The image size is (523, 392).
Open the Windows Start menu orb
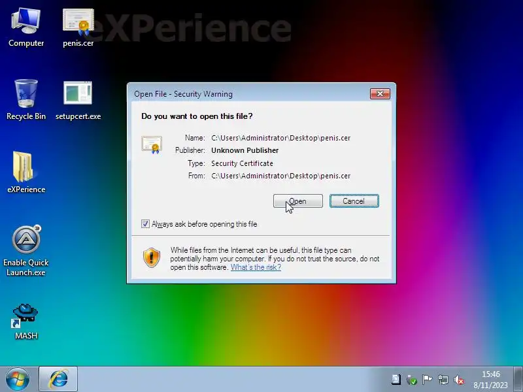click(18, 380)
